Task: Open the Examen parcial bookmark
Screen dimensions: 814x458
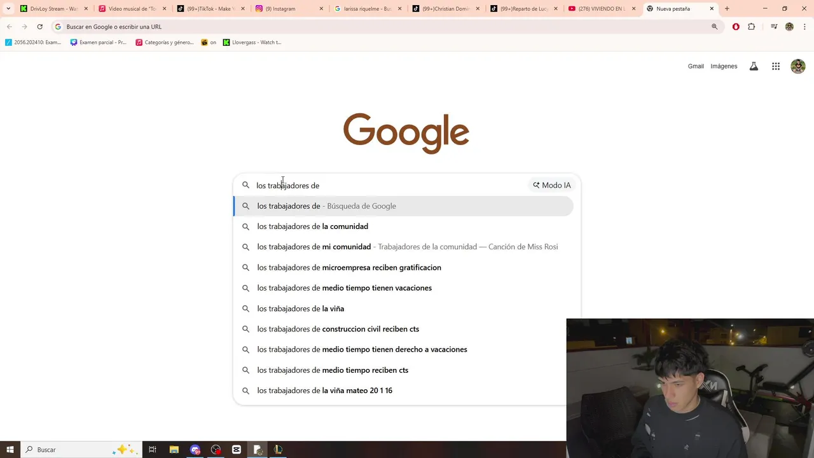Action: 99,43
